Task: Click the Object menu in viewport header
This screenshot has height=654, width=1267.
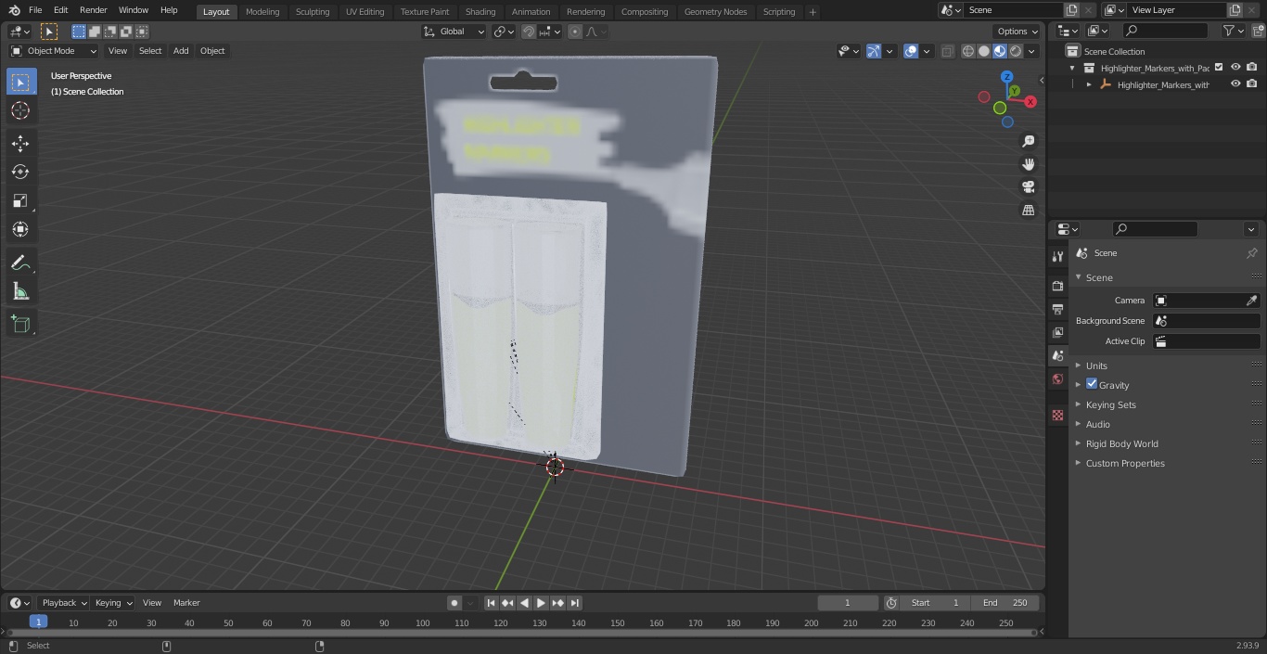Action: pos(212,51)
